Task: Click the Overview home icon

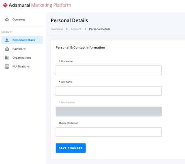Action: tap(7, 20)
